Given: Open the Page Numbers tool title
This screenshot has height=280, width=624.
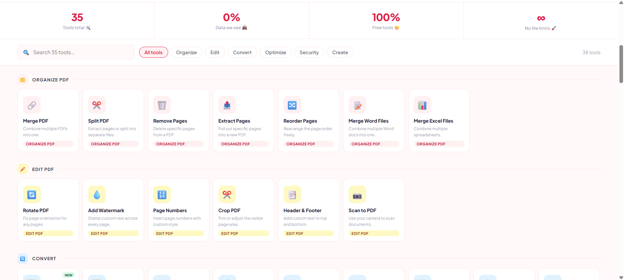Looking at the screenshot, I should (x=170, y=210).
